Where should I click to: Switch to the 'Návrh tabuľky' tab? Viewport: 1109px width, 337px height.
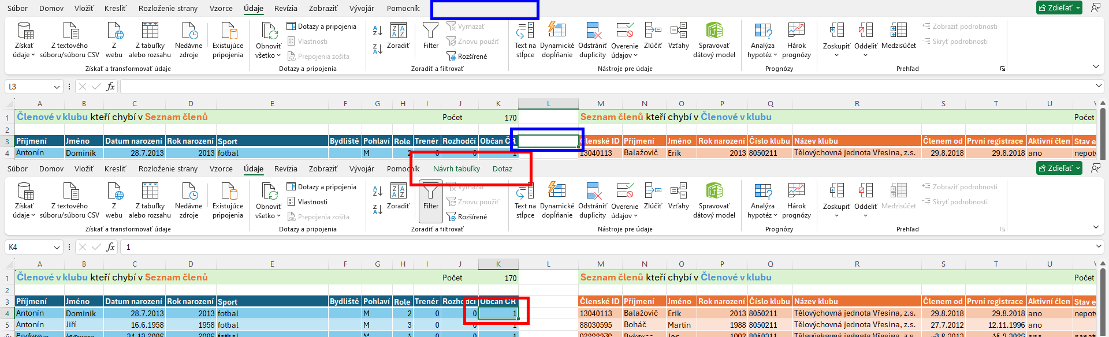coord(456,169)
